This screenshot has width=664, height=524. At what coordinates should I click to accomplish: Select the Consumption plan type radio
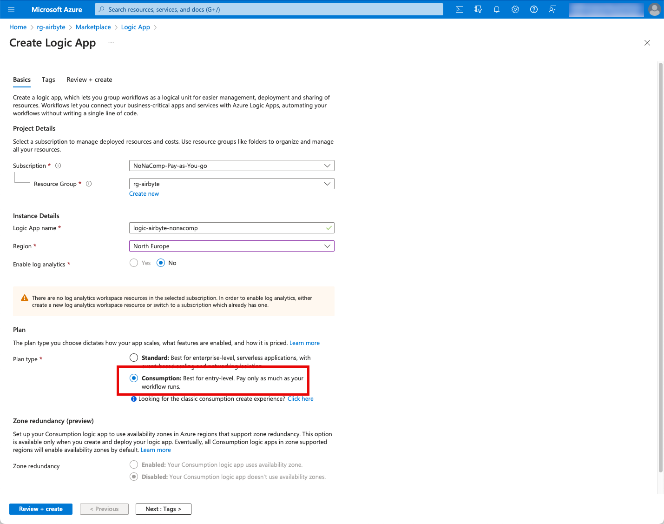pyautogui.click(x=134, y=378)
